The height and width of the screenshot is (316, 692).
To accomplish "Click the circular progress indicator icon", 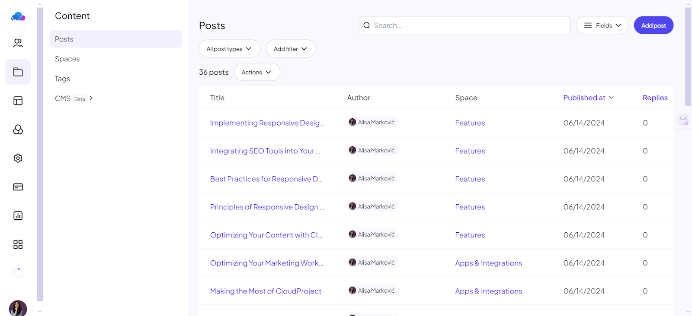I will pos(18,273).
